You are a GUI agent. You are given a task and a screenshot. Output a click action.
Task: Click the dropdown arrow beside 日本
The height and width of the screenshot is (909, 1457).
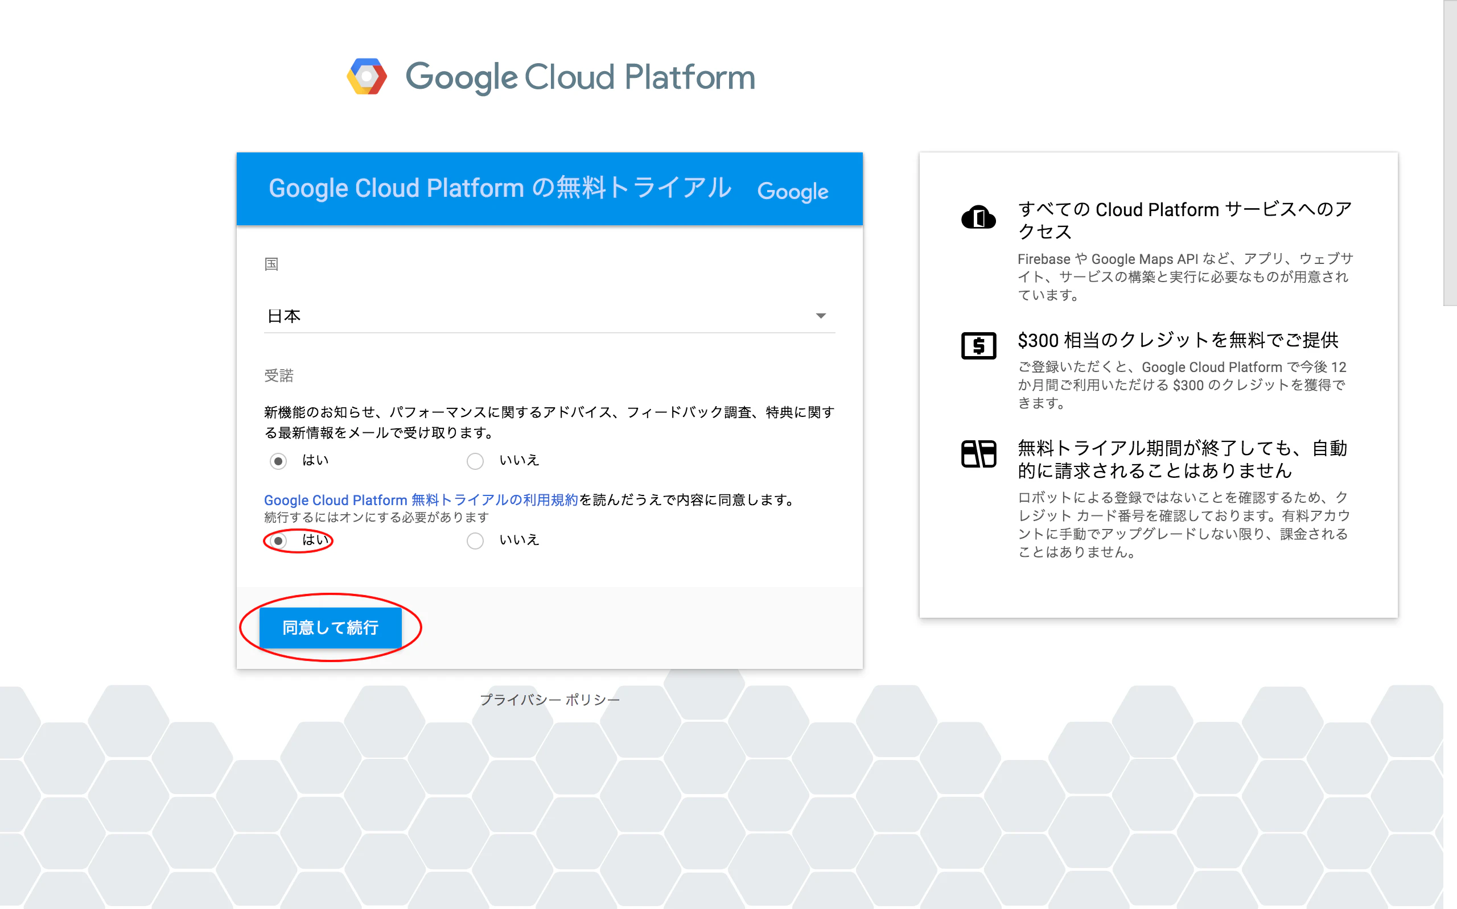pos(822,315)
